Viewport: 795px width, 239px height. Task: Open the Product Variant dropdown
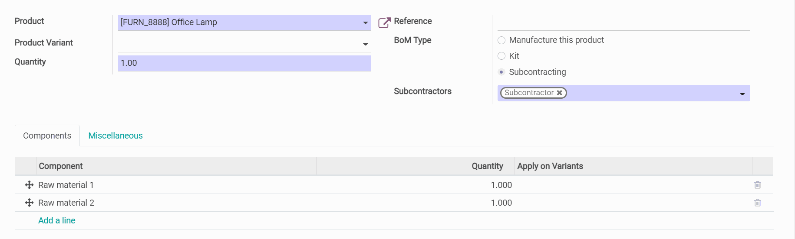[x=365, y=44]
